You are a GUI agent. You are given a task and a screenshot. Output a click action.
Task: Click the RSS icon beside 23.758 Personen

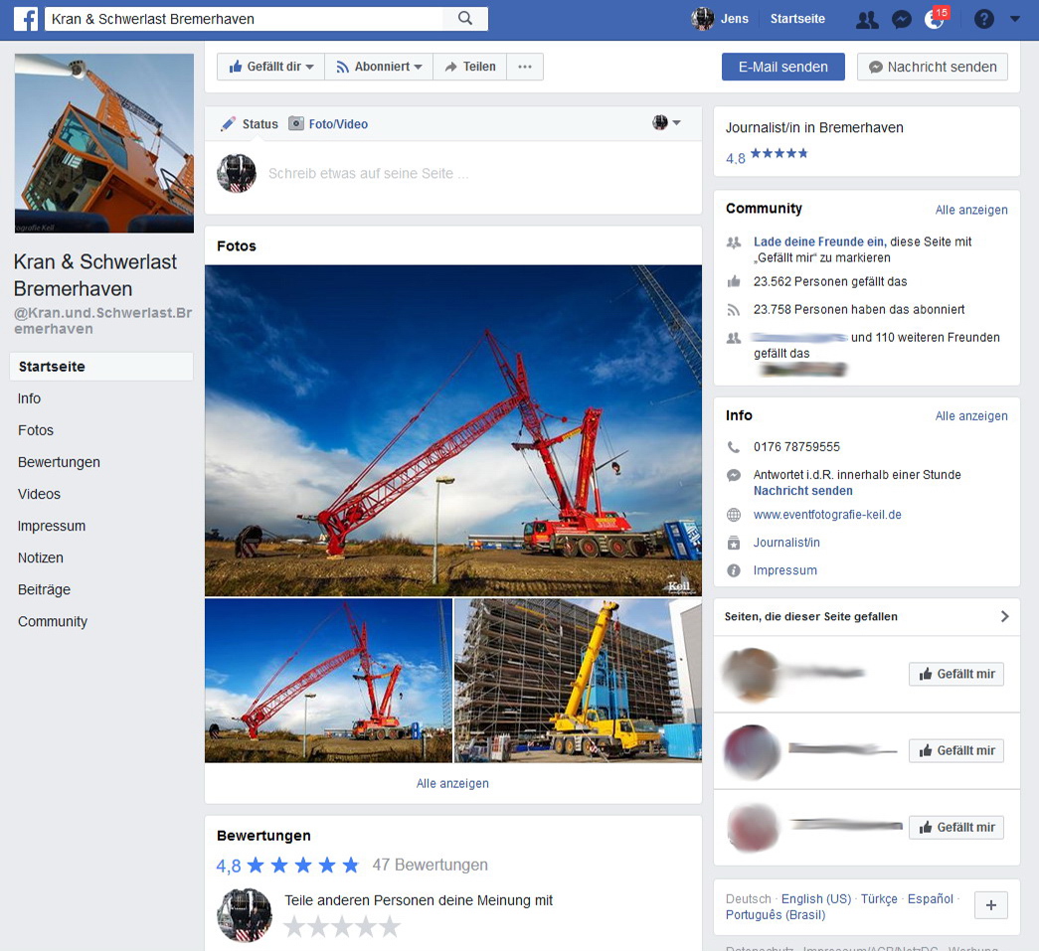point(734,309)
